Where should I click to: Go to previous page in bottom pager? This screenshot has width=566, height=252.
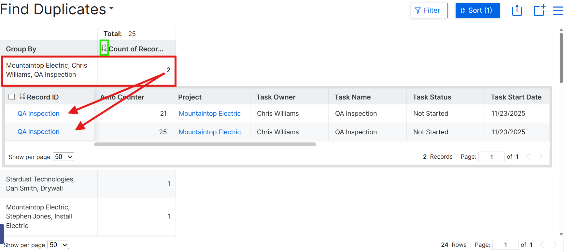(x=542, y=245)
